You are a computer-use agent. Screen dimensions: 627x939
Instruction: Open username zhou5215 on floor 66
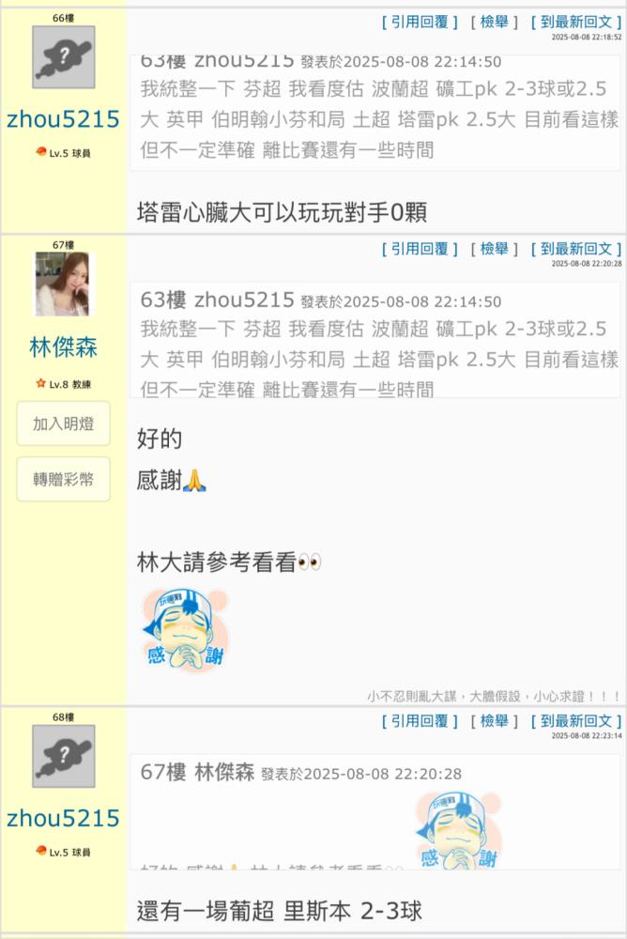63,119
